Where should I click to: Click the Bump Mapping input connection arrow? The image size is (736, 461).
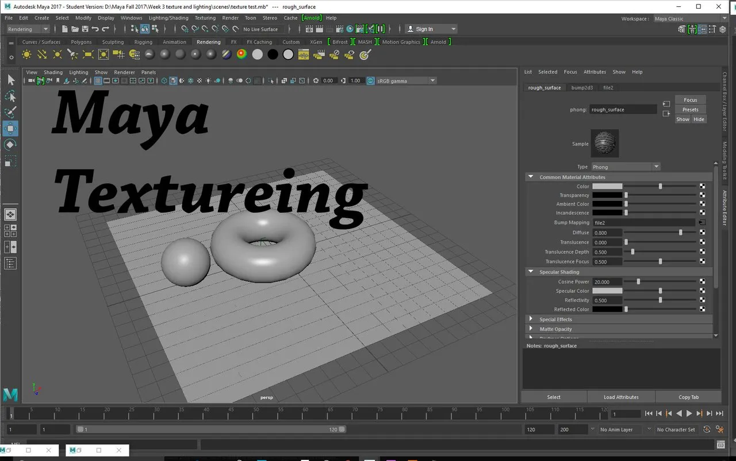coord(702,222)
